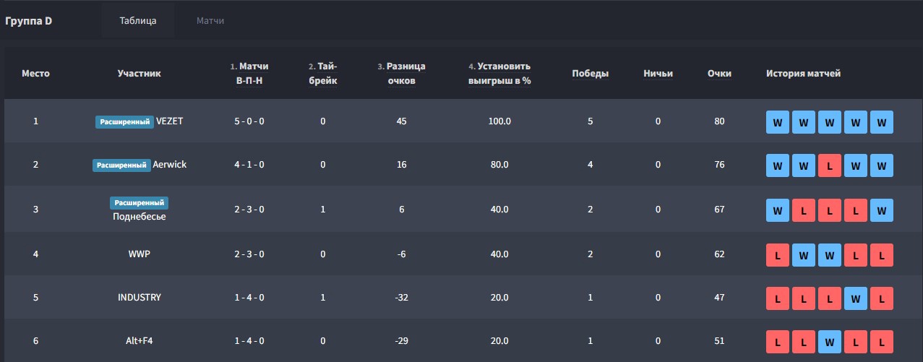Click VEZET's first W match badge
The height and width of the screenshot is (362, 923).
click(778, 122)
